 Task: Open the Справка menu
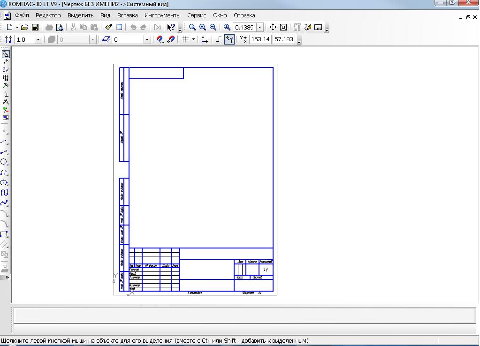pyautogui.click(x=244, y=15)
